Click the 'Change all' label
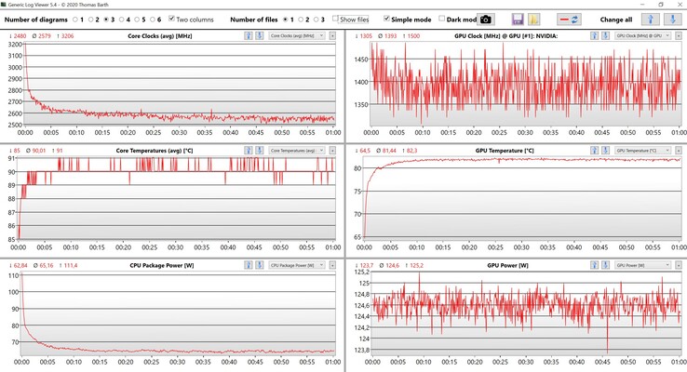The width and height of the screenshot is (687, 372). coord(616,20)
